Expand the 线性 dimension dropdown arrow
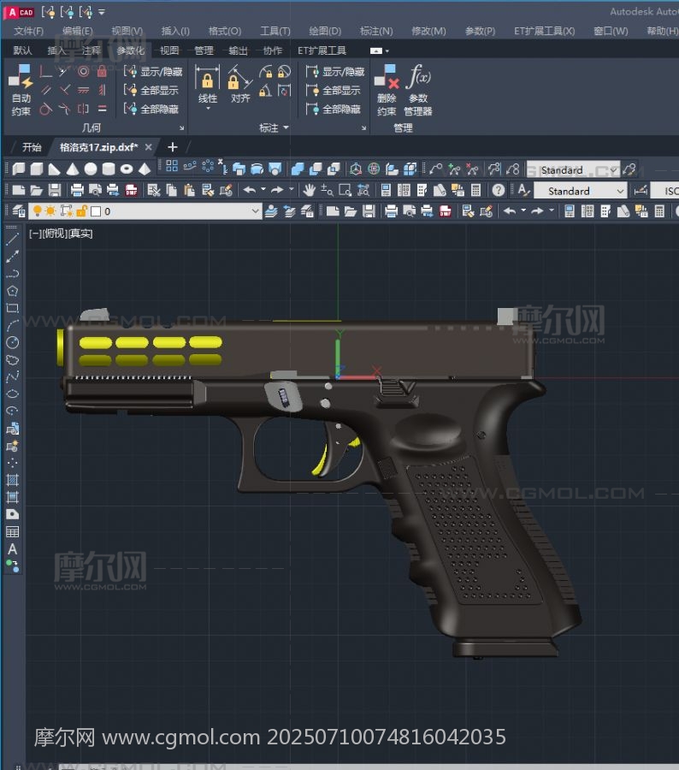Image resolution: width=679 pixels, height=770 pixels. (208, 108)
